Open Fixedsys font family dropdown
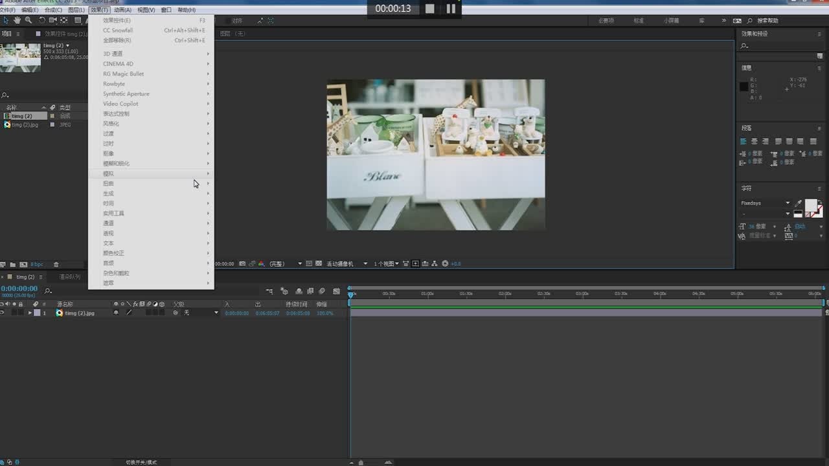 766,203
